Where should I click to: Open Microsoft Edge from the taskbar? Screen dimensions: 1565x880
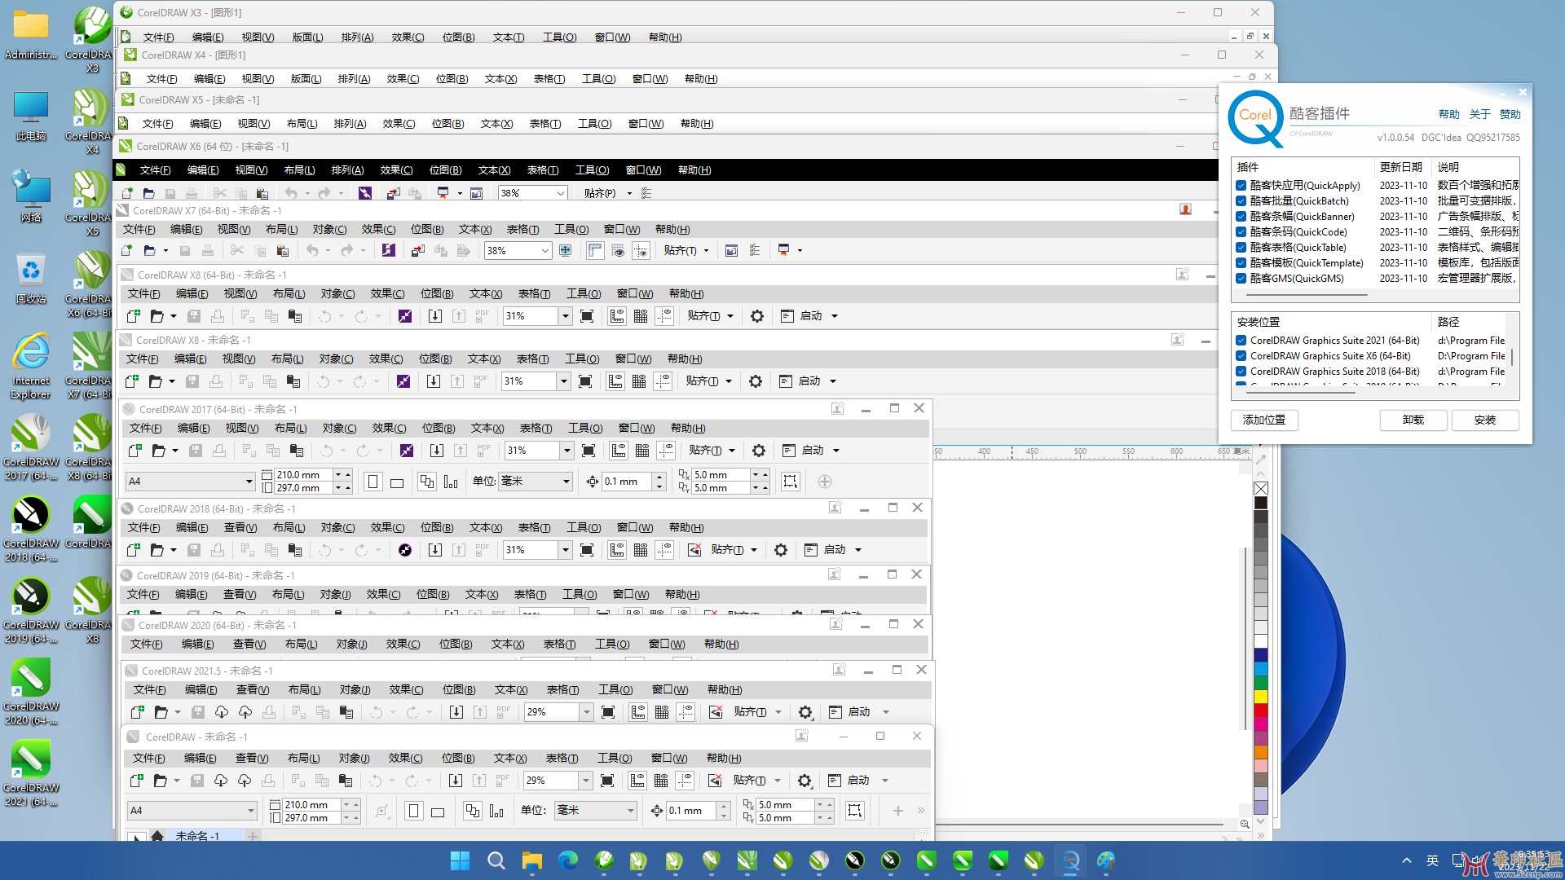tap(568, 860)
